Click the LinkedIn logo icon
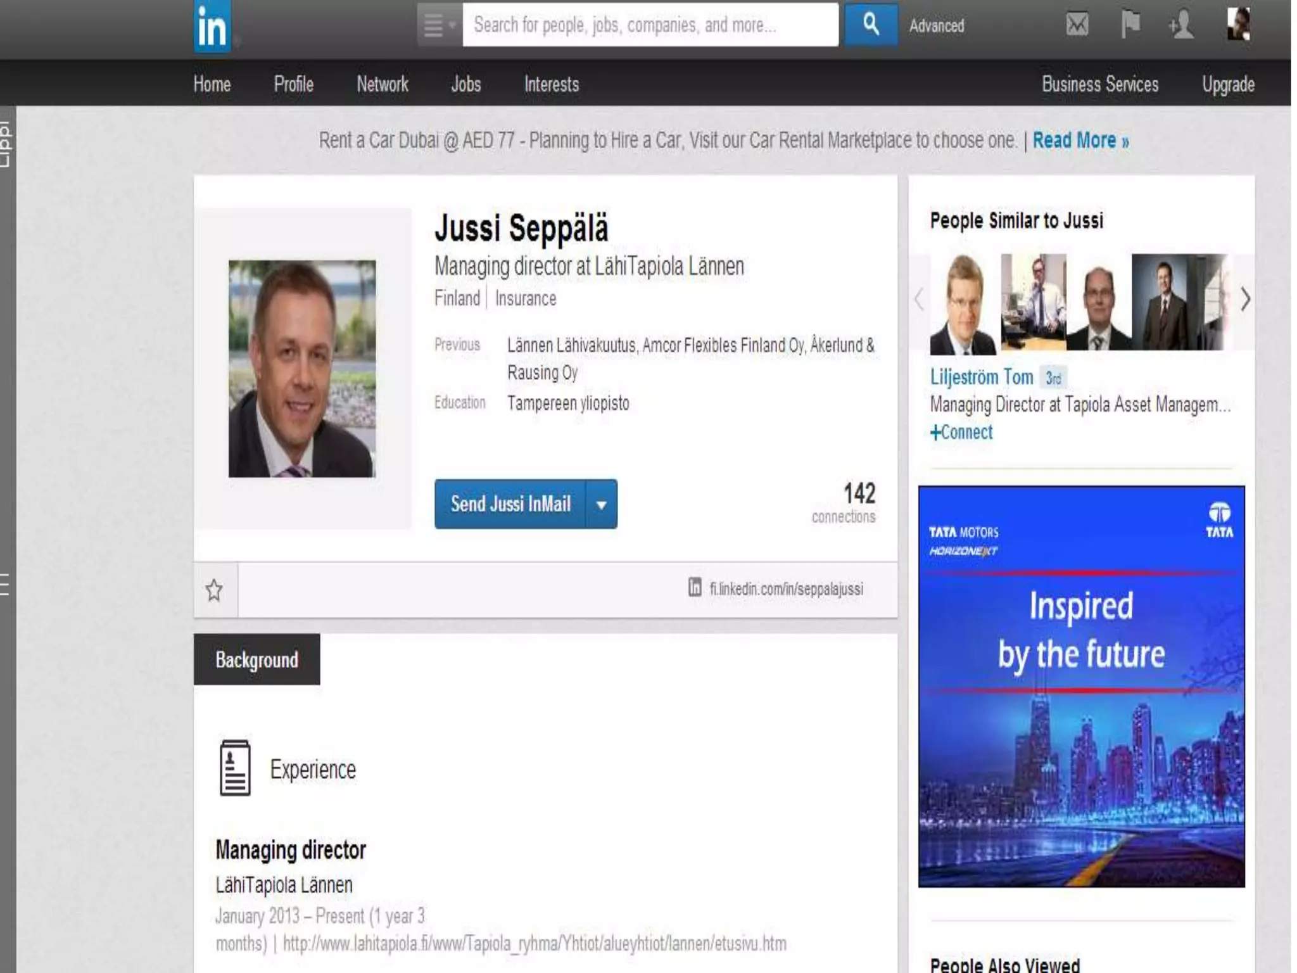The image size is (1297, 973). coord(212,27)
